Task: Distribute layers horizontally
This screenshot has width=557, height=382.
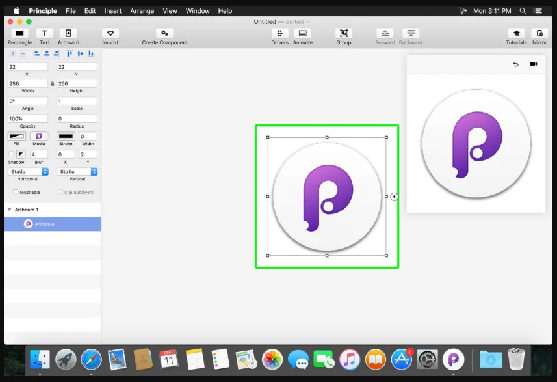Action: point(13,54)
